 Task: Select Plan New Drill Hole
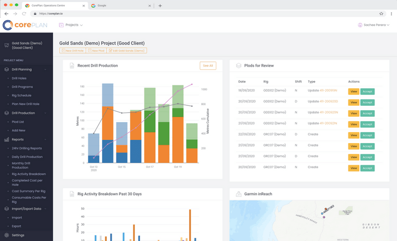click(26, 104)
